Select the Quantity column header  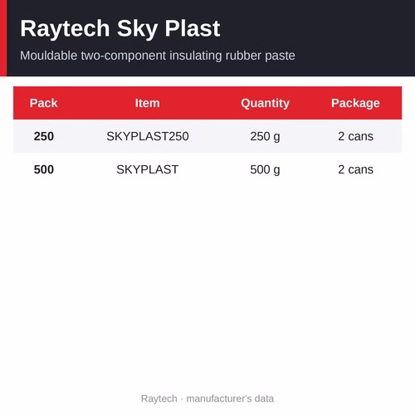[265, 104]
